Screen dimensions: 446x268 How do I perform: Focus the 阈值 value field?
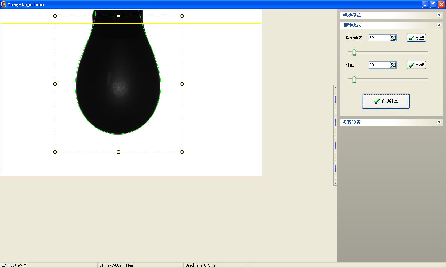coord(378,65)
